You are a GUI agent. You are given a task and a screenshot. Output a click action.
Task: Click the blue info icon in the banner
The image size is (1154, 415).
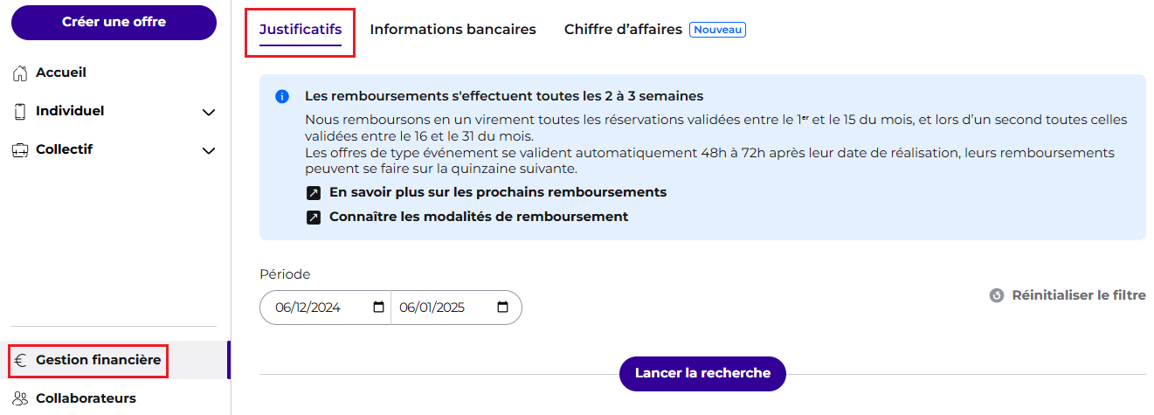(x=282, y=96)
